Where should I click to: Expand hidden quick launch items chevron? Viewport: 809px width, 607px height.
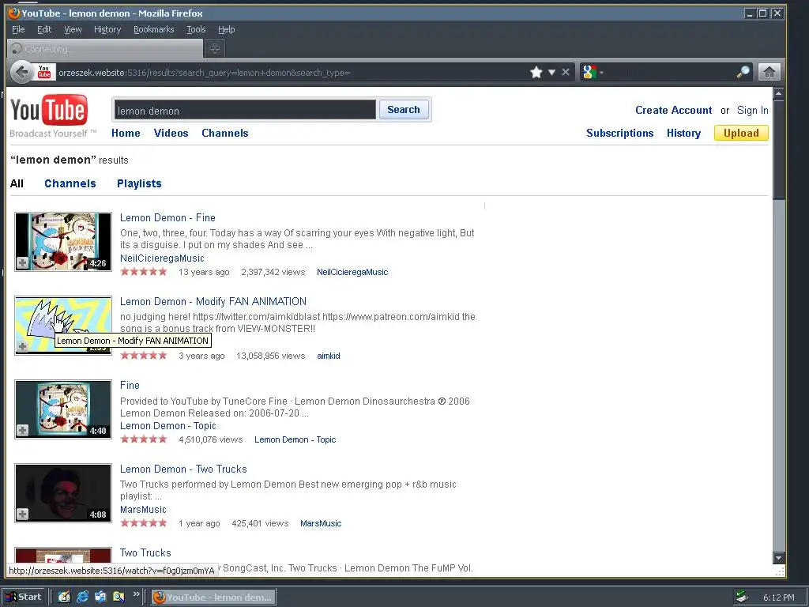pos(136,594)
